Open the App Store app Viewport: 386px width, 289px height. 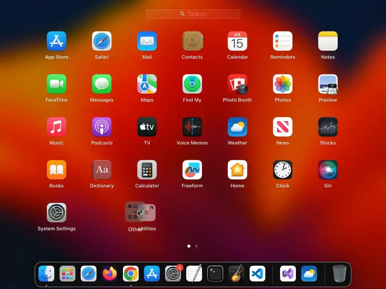(x=57, y=41)
